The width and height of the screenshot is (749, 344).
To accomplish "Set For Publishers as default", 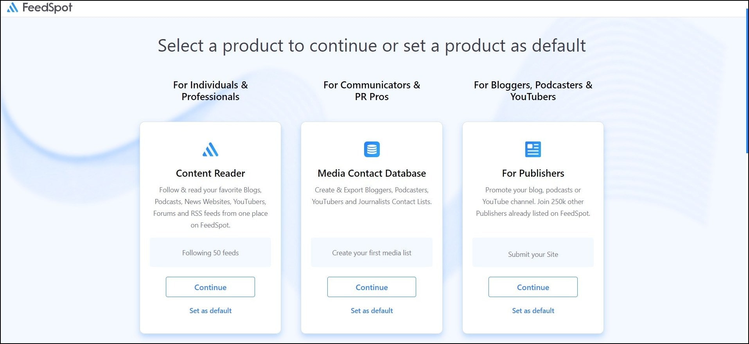I will pyautogui.click(x=533, y=310).
